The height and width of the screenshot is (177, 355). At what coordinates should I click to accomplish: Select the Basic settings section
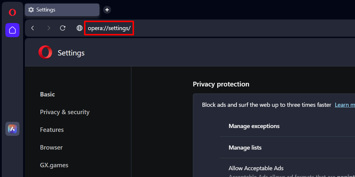[47, 94]
